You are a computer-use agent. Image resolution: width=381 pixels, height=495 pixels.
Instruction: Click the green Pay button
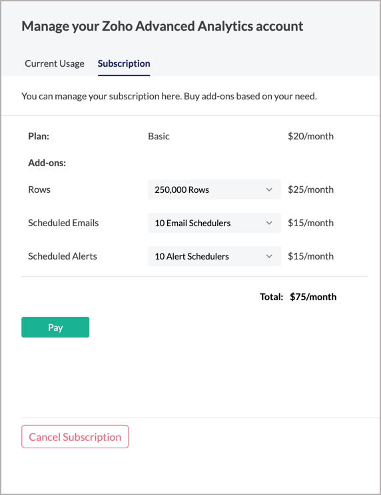[x=55, y=328]
